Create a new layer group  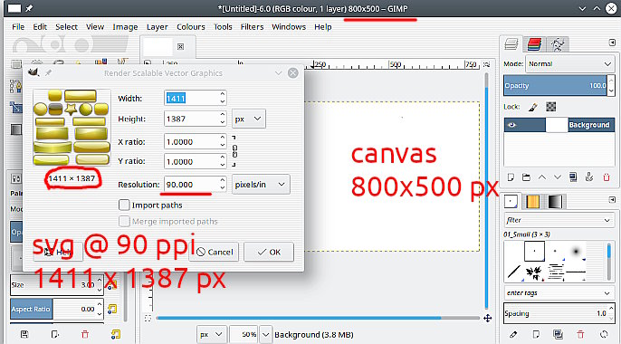pos(526,177)
